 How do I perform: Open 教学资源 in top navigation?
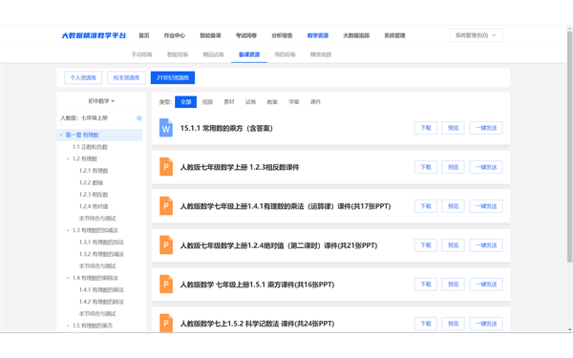pos(318,35)
